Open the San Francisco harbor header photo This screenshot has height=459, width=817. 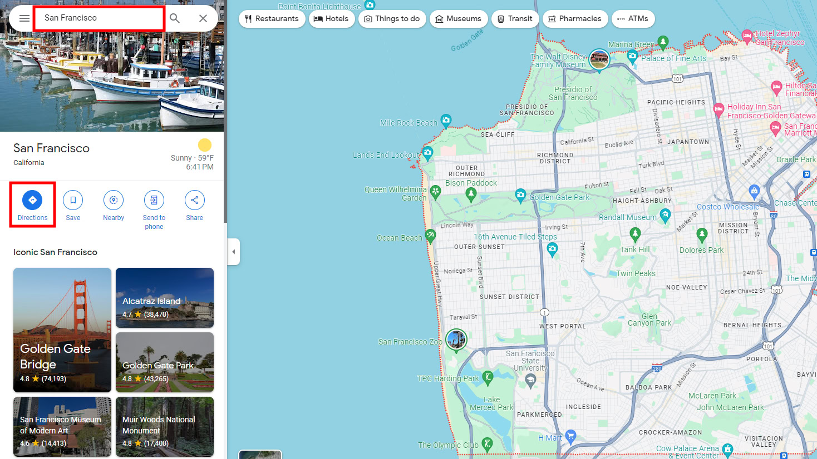tap(112, 82)
